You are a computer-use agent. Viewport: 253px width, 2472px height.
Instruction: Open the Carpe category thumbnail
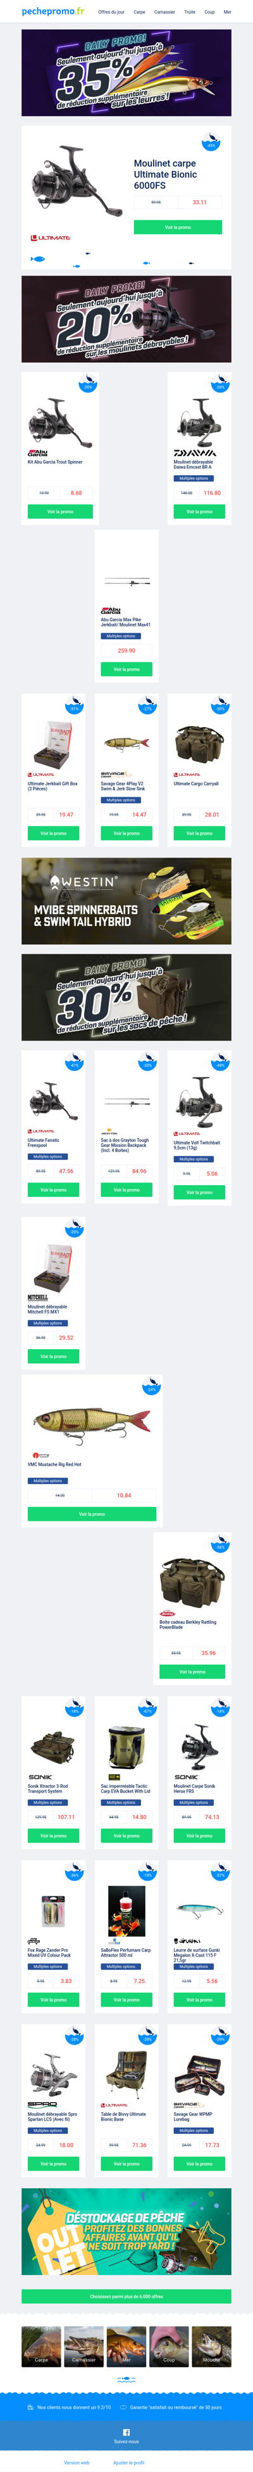point(41,2347)
